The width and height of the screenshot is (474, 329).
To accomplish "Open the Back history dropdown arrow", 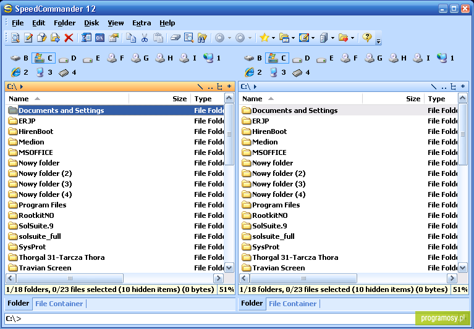I will click(229, 38).
